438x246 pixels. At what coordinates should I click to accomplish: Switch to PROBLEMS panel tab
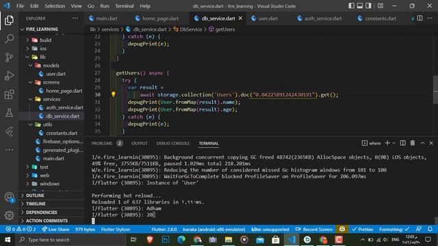click(102, 143)
